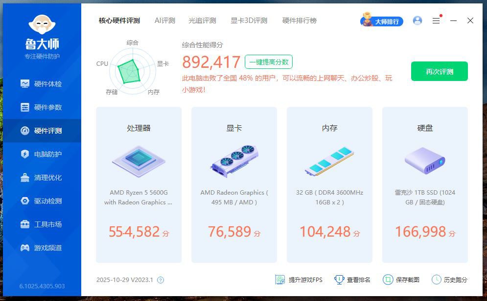This screenshot has width=487, height=301.
Task: Click the 雷克沙 1TB SSD text
Action: tap(425, 197)
